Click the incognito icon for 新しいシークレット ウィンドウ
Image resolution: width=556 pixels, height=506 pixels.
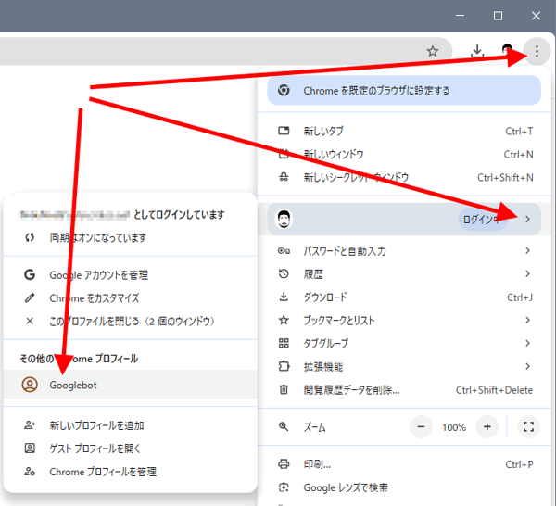pyautogui.click(x=284, y=177)
